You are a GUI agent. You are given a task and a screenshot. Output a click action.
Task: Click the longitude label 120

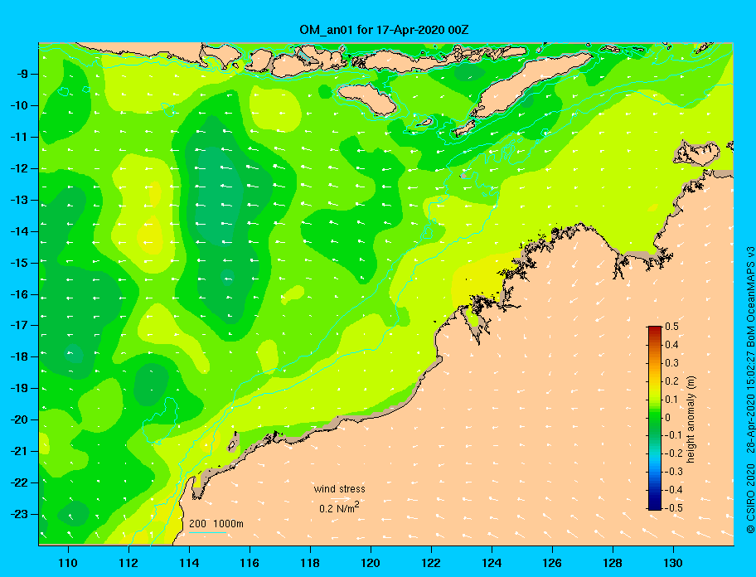pos(371,563)
